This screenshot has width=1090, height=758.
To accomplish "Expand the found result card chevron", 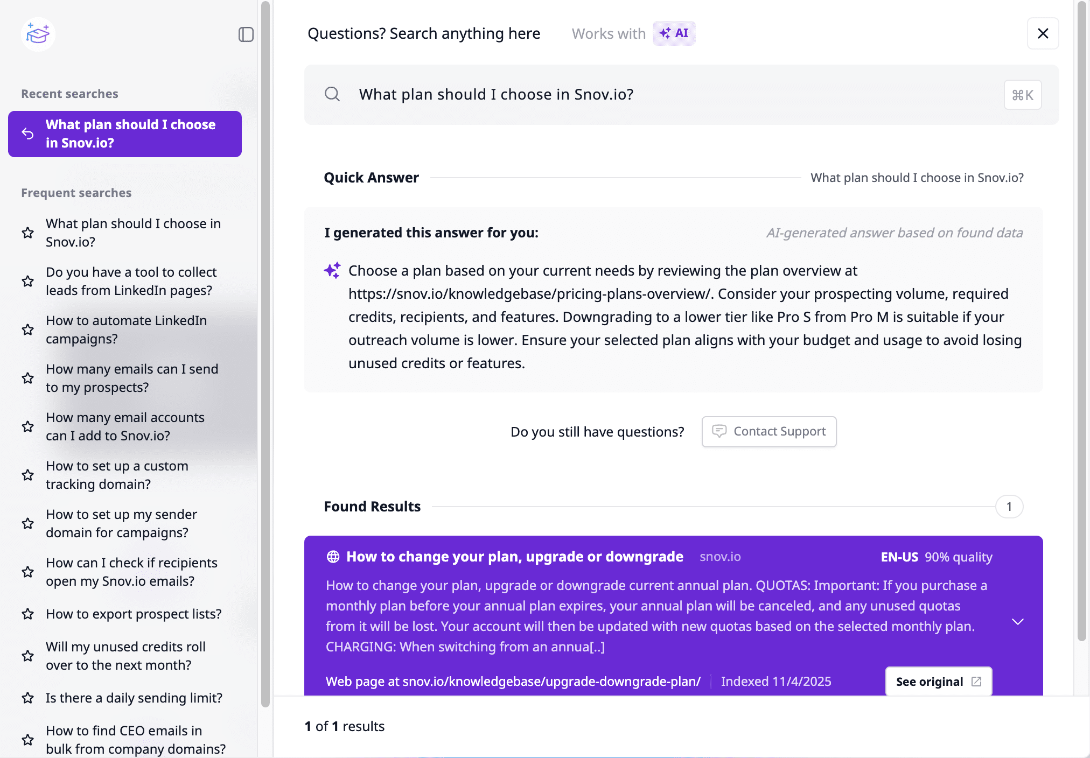I will [x=1017, y=622].
